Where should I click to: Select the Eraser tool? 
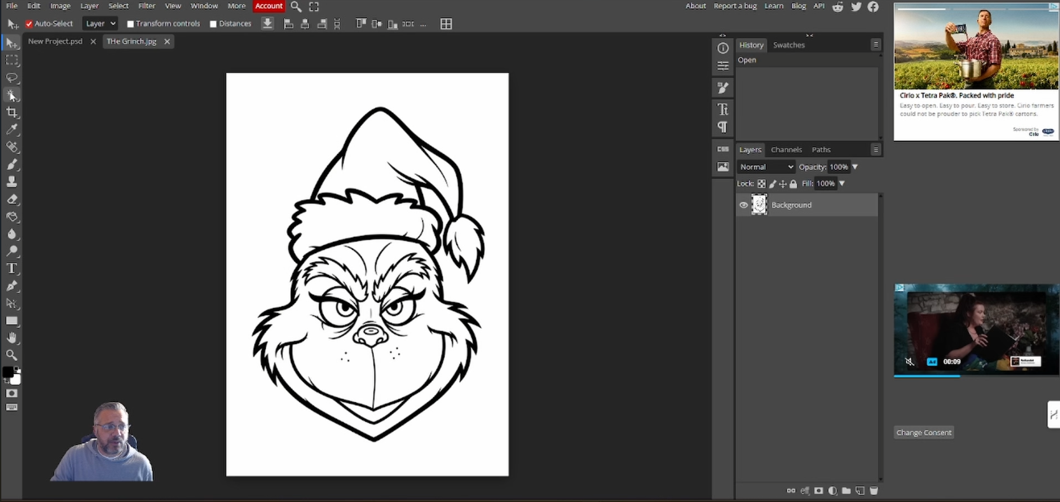click(x=12, y=199)
